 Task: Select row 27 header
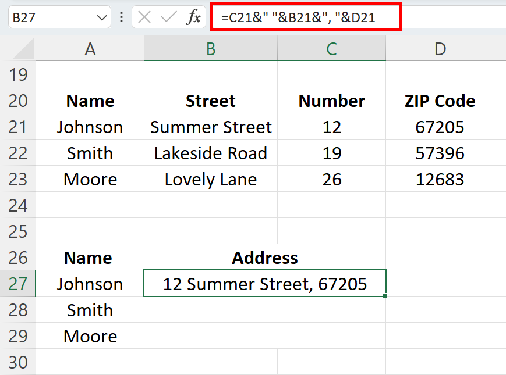click(18, 284)
